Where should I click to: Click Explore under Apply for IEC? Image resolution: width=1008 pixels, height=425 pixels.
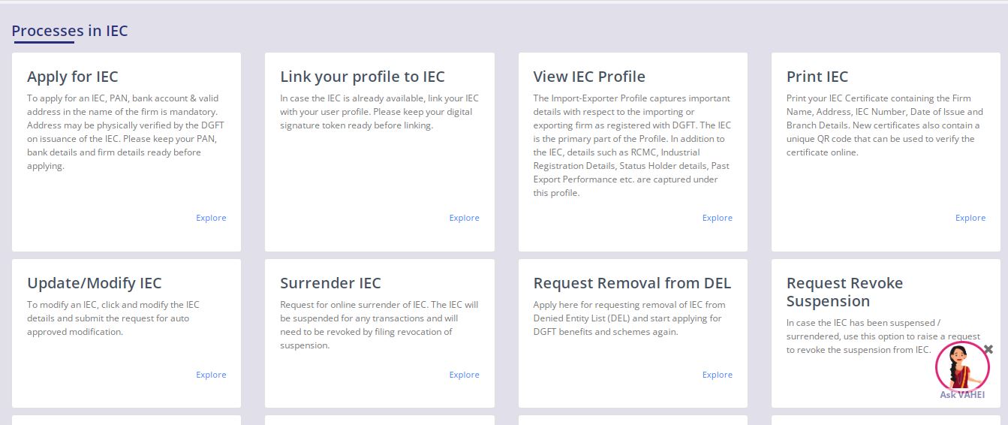pos(211,218)
